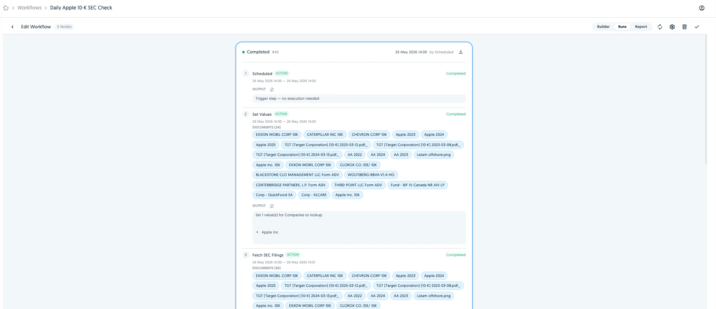Open Latam offshore.png in Set Values
Image resolution: width=716 pixels, height=309 pixels.
point(433,155)
